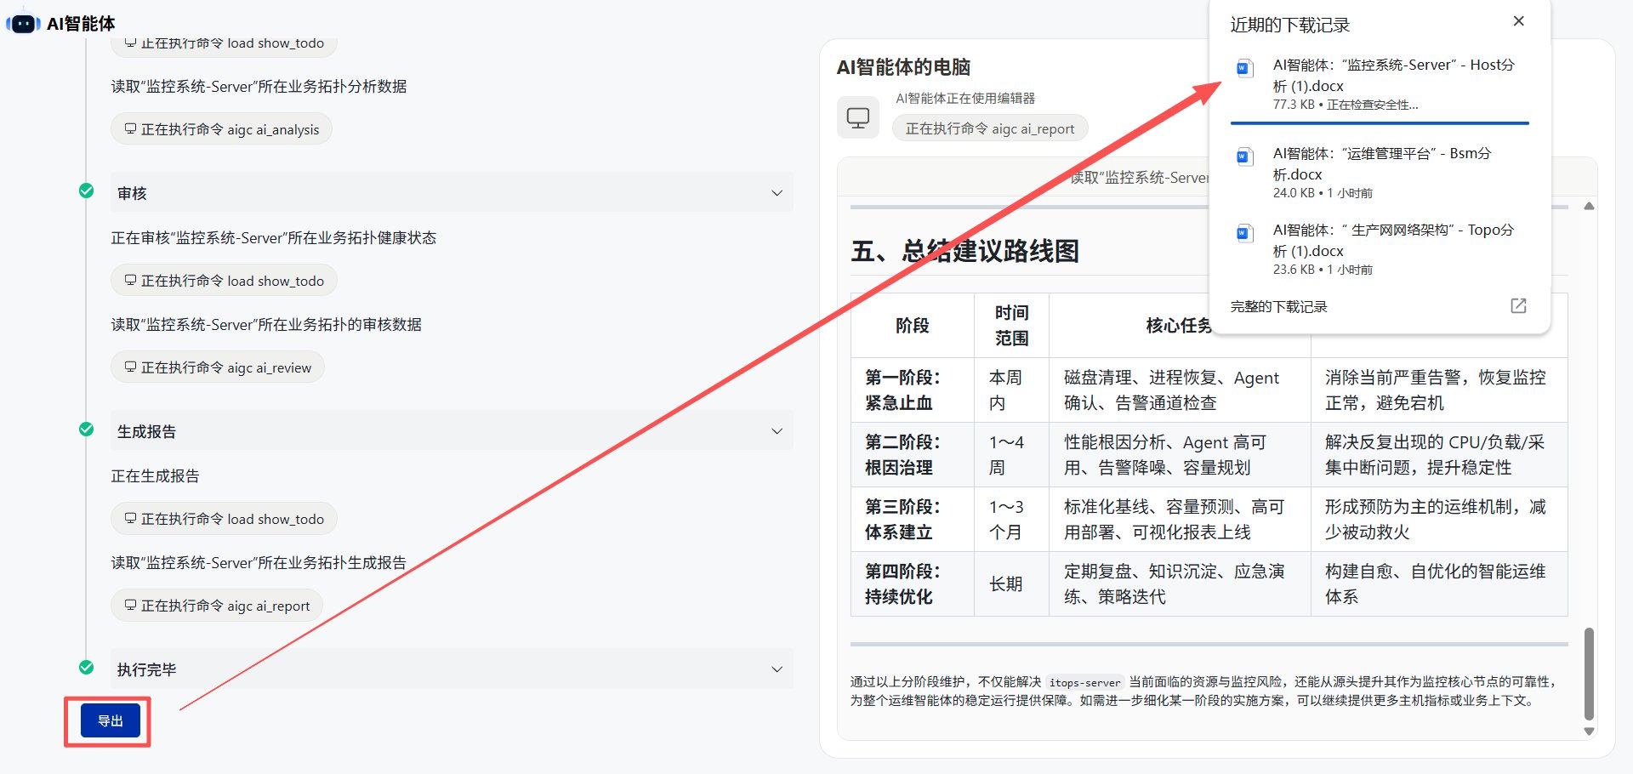Click the AI智能体的电脑 panel title

pyautogui.click(x=903, y=67)
